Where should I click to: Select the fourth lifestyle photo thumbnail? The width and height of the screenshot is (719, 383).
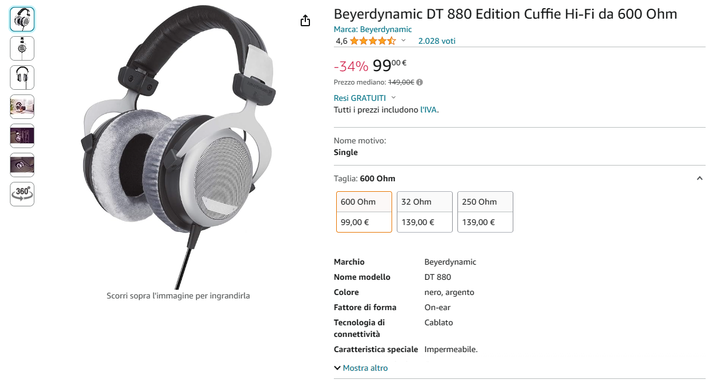pos(22,107)
